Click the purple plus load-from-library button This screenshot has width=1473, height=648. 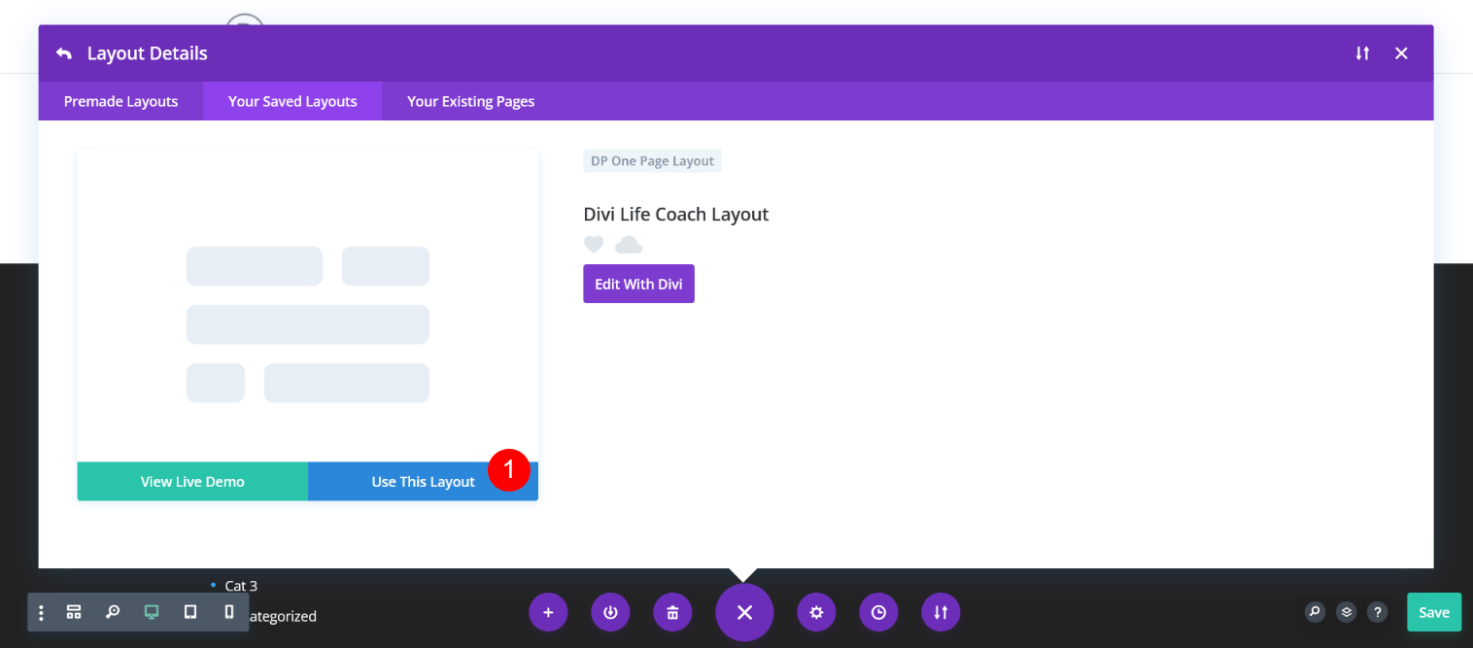coord(548,612)
